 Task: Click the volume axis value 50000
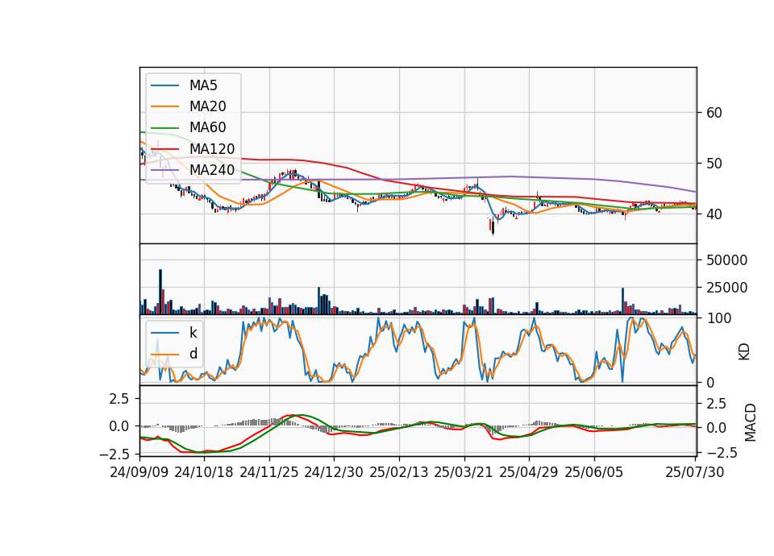click(x=726, y=260)
